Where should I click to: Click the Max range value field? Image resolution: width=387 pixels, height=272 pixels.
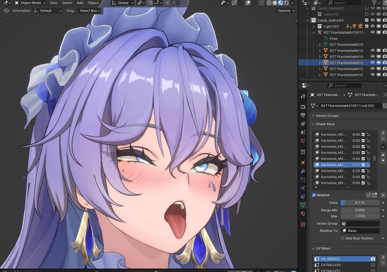pos(360,216)
